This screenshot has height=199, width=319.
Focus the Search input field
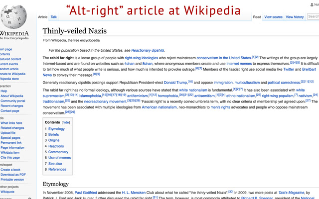point(314,16)
